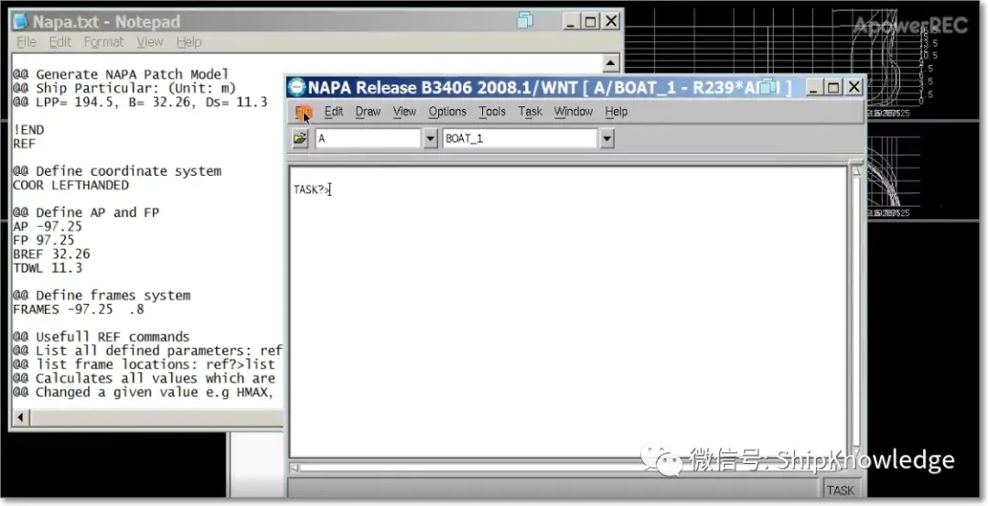Maximize the Napa.txt Notepad window
The width and height of the screenshot is (988, 506).
click(590, 21)
